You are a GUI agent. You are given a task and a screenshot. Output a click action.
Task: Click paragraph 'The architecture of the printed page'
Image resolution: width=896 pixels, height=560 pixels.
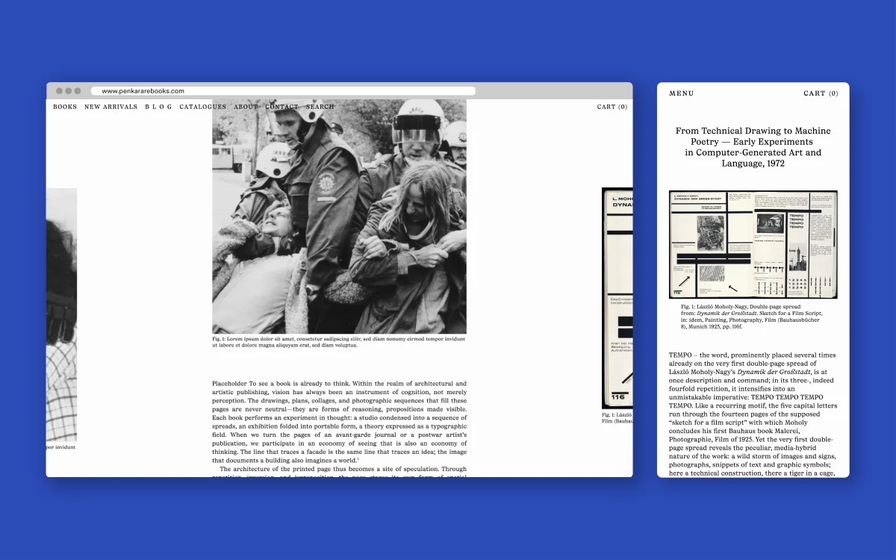(339, 471)
